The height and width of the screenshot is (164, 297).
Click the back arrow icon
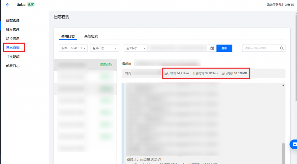[8, 5]
